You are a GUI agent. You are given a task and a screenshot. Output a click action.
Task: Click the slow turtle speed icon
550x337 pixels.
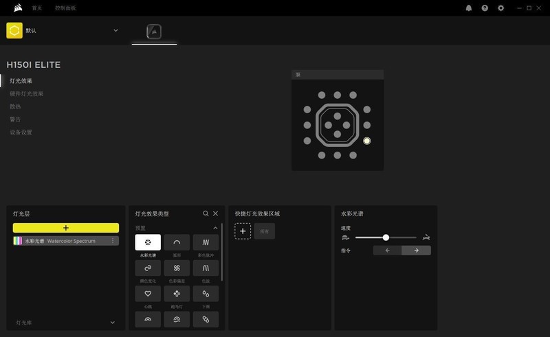(x=346, y=237)
